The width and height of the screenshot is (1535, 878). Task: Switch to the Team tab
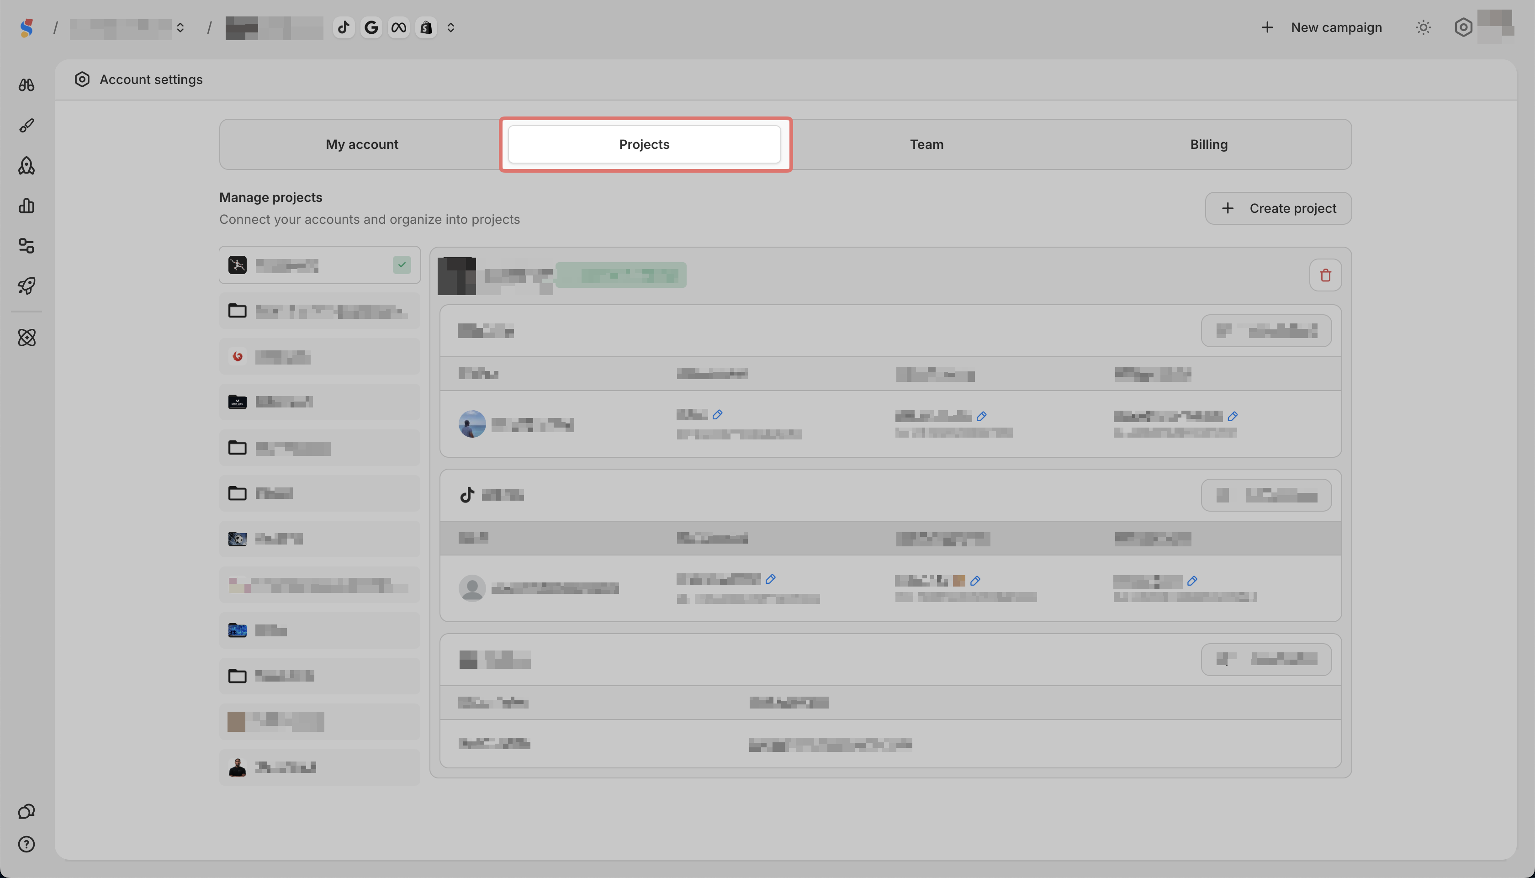pyautogui.click(x=926, y=144)
